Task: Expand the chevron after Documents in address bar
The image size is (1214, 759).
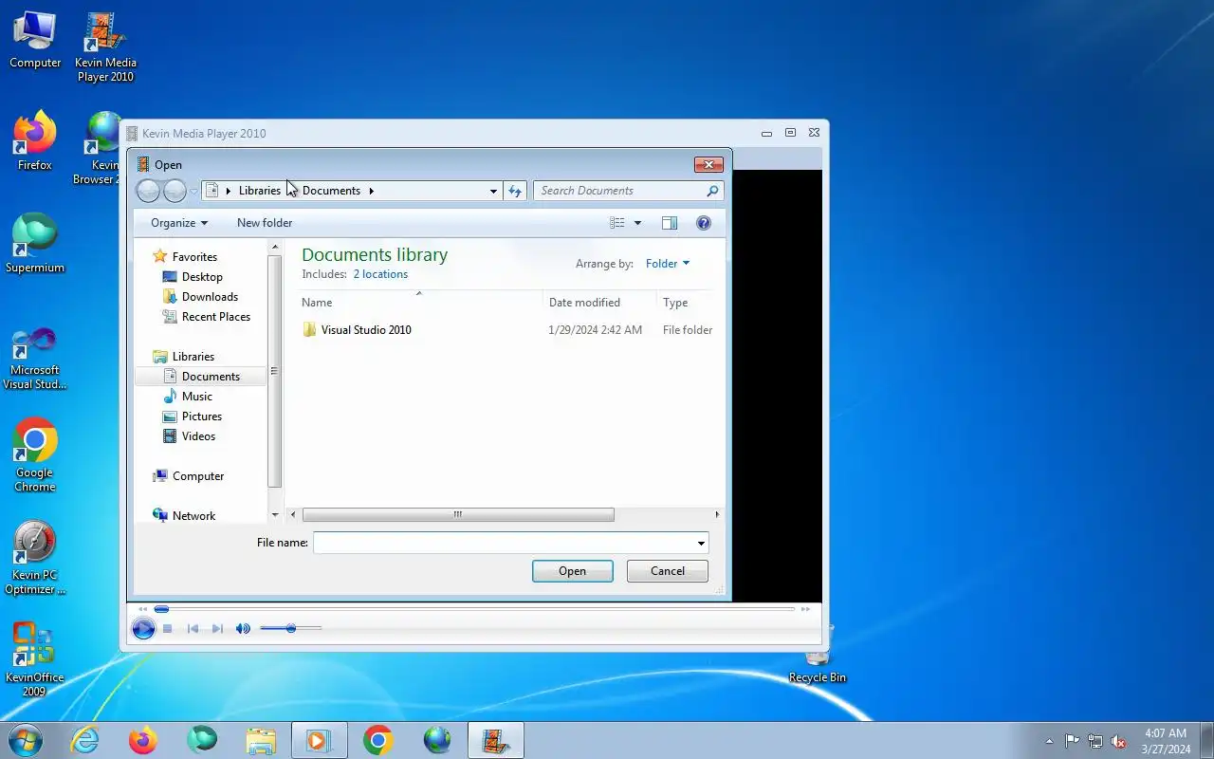Action: [371, 191]
